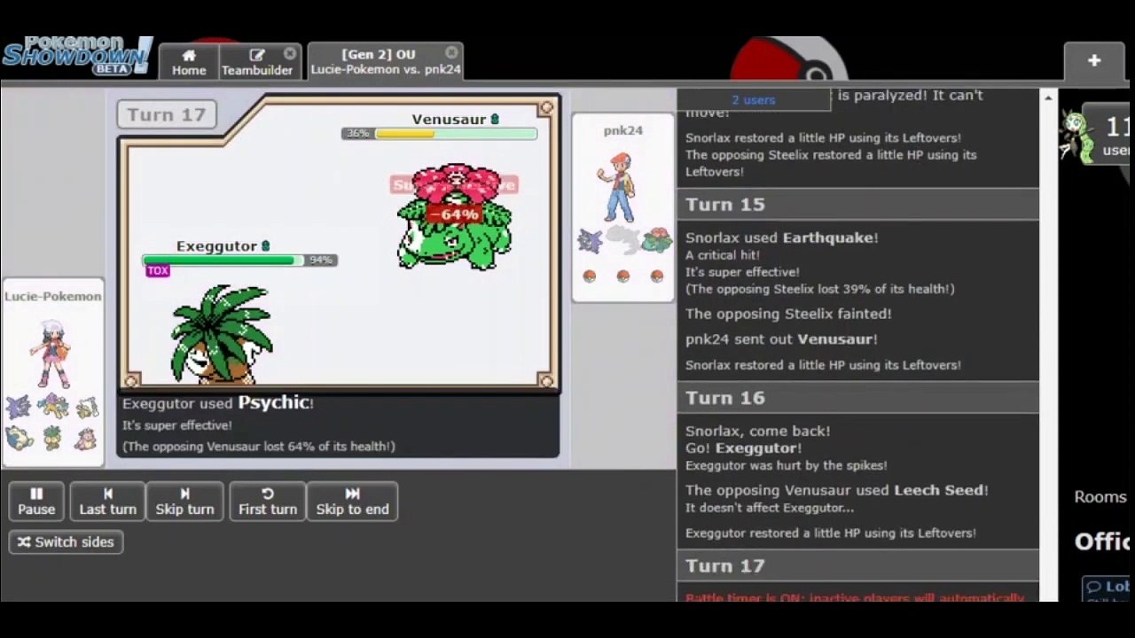Click Gengar icon in pnk24's team
This screenshot has width=1135, height=638.
tap(590, 241)
